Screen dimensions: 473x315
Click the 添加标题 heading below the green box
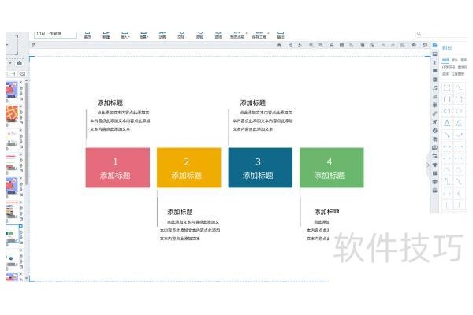point(326,212)
